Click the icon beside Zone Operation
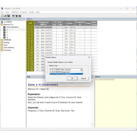This screenshot has width=137, height=137. coord(5,27)
